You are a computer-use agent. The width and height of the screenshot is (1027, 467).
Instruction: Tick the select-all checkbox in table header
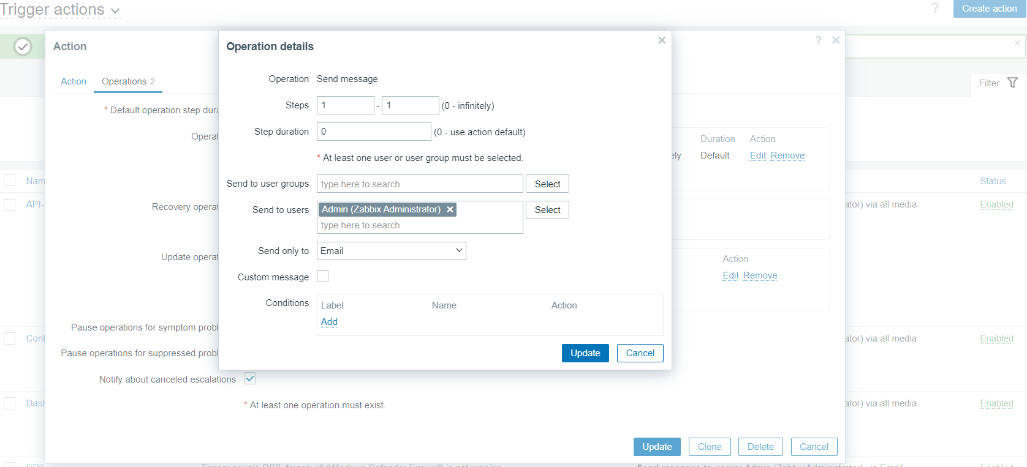pos(10,181)
